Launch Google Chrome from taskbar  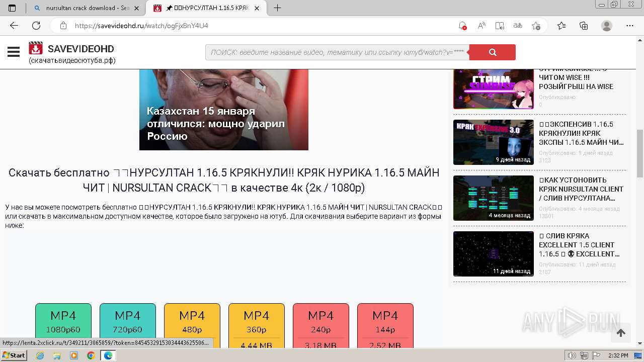91,355
